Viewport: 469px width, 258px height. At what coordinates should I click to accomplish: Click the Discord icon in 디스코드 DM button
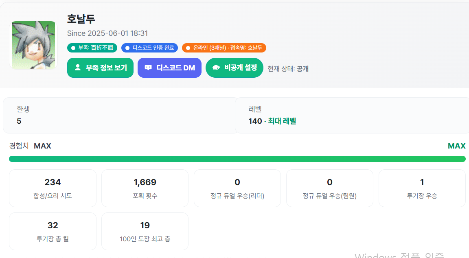(148, 68)
